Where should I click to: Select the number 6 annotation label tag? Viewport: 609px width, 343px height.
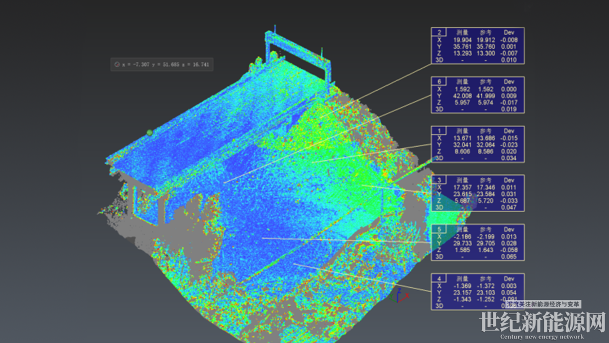440,81
